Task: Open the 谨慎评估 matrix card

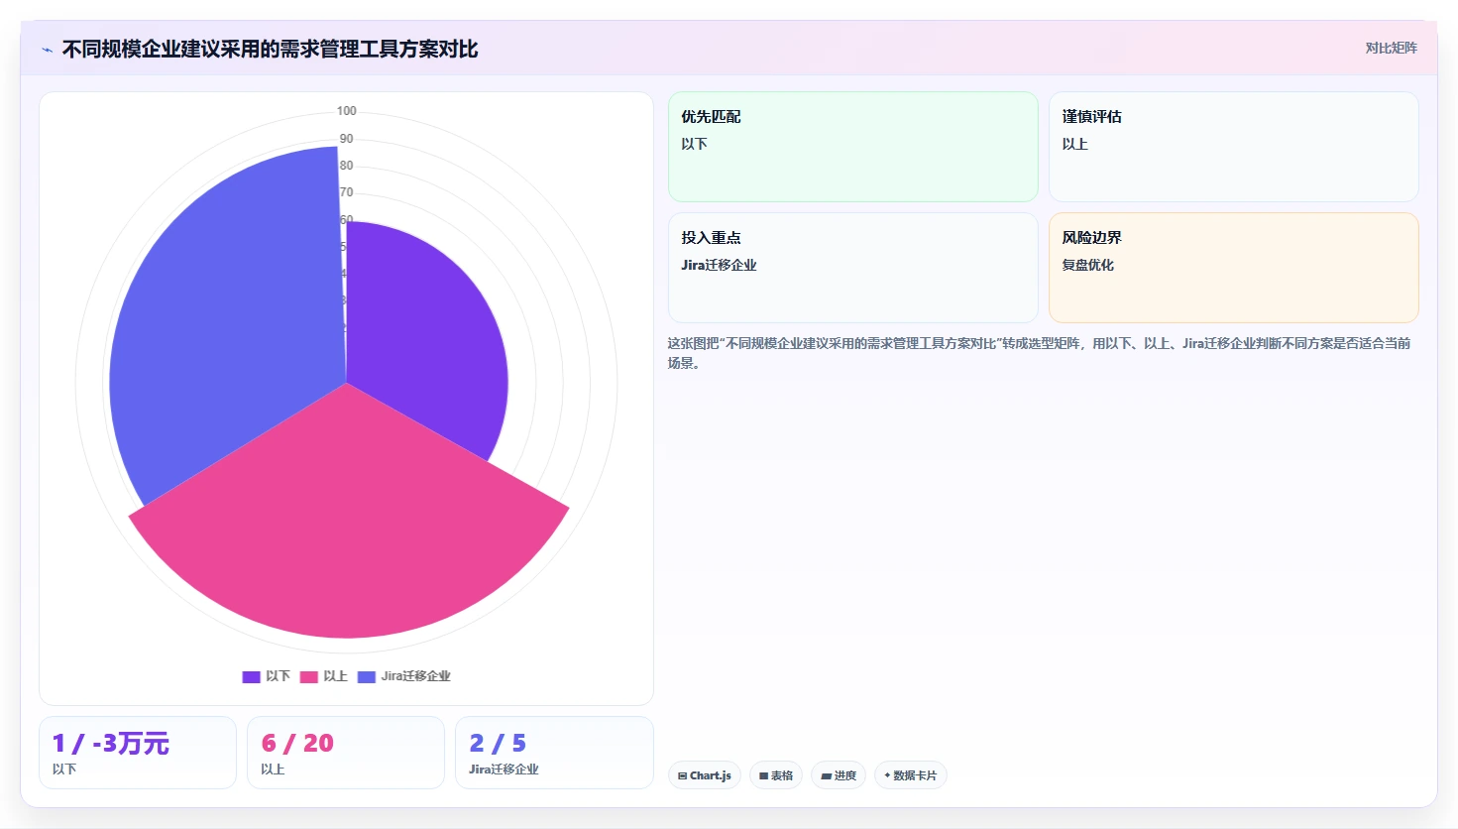Action: click(x=1234, y=147)
